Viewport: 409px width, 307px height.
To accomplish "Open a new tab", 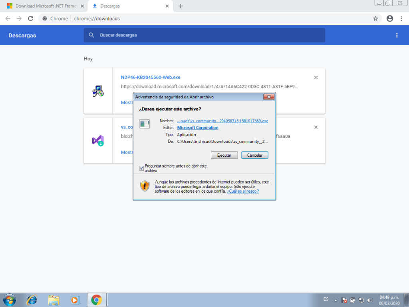I will (x=181, y=6).
